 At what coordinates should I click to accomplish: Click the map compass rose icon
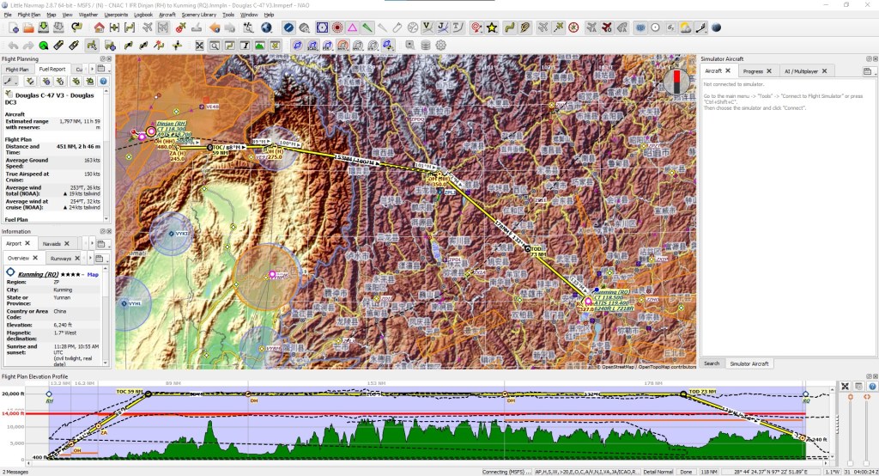(x=676, y=81)
